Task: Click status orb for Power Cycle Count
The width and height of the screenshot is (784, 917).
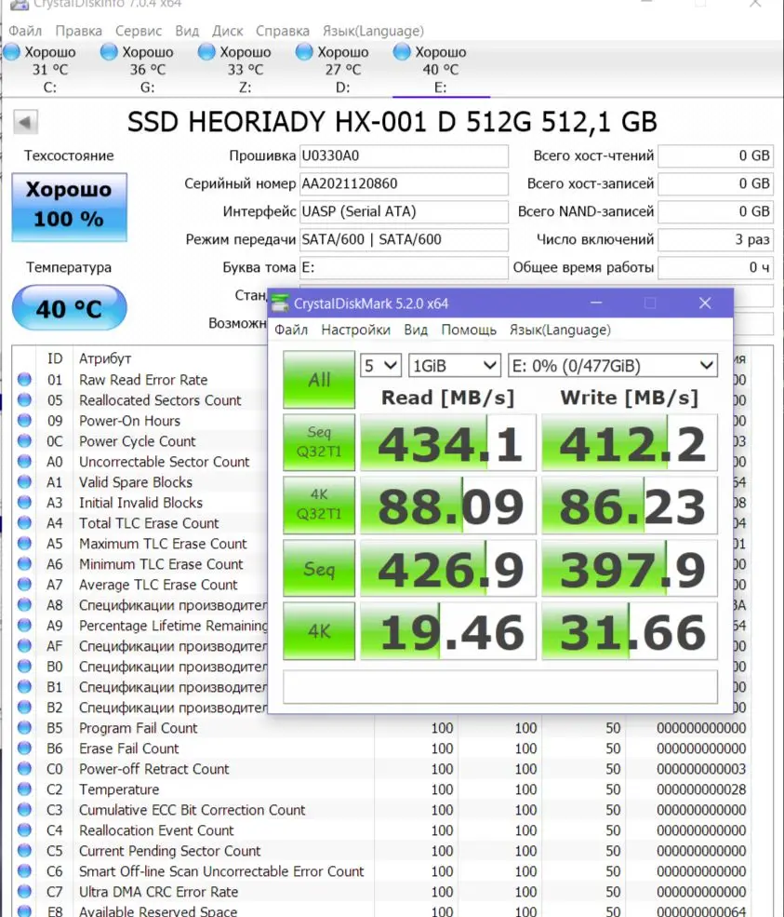Action: [24, 441]
